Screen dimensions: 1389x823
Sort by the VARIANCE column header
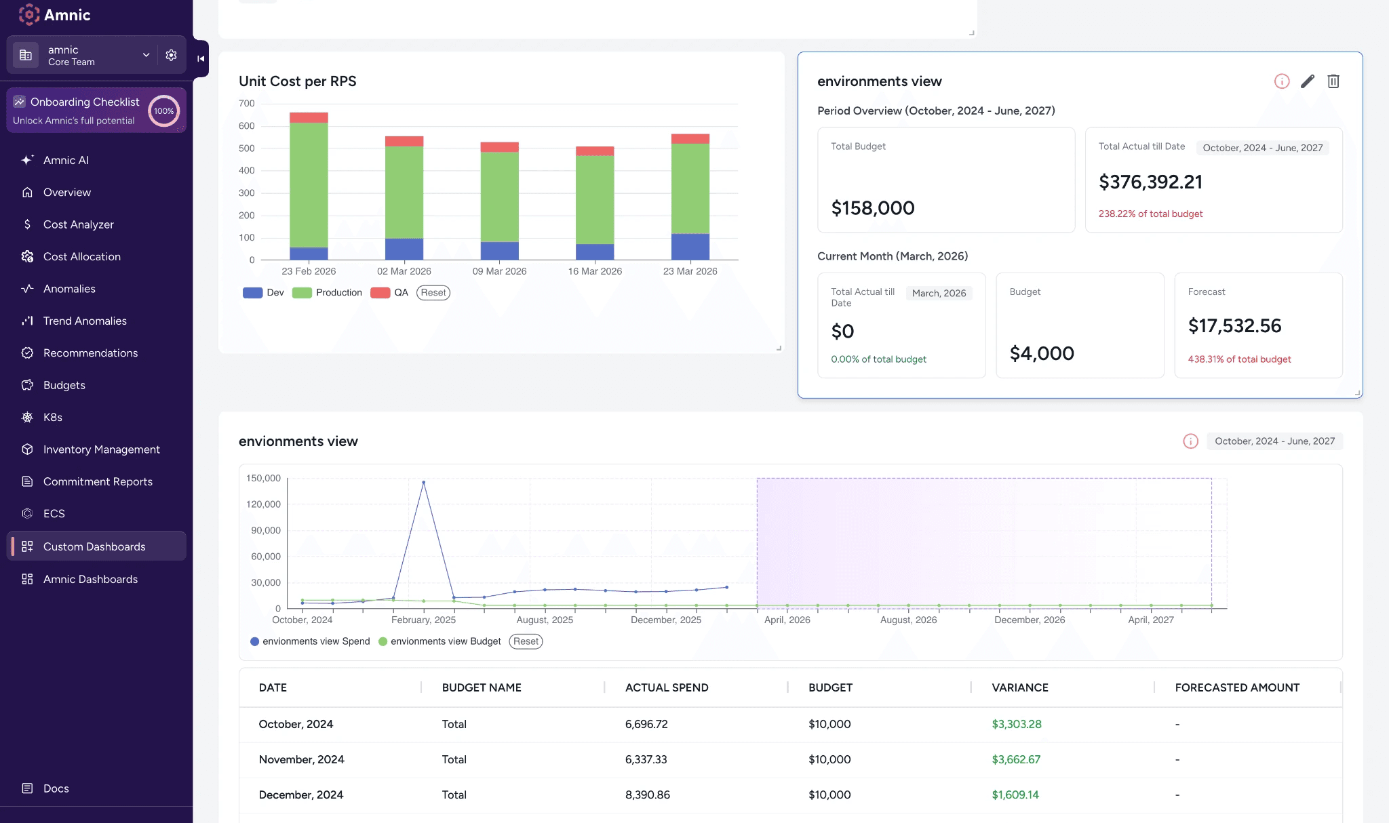click(1020, 687)
